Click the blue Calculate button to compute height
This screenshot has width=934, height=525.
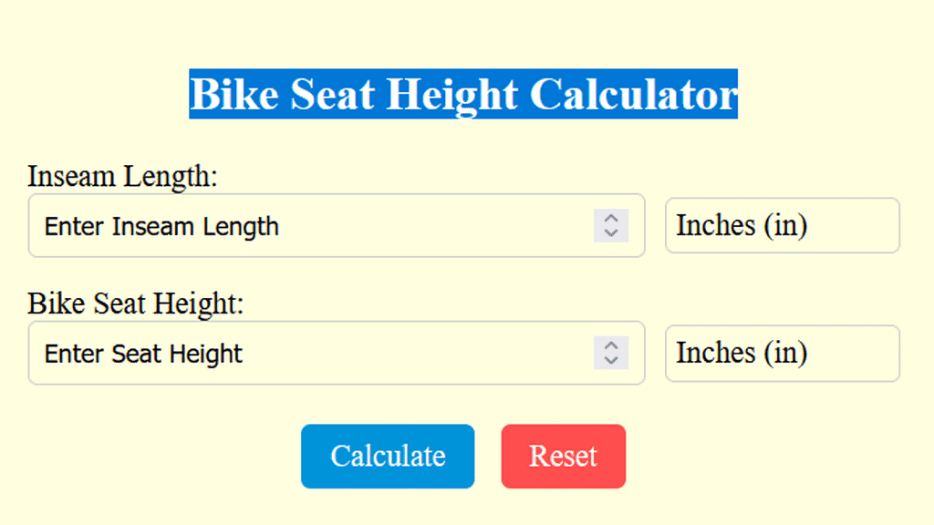tap(387, 456)
